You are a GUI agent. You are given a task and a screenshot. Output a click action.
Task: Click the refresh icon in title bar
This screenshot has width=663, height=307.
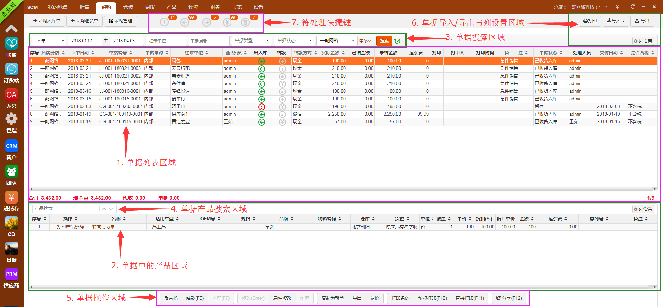(x=632, y=7)
